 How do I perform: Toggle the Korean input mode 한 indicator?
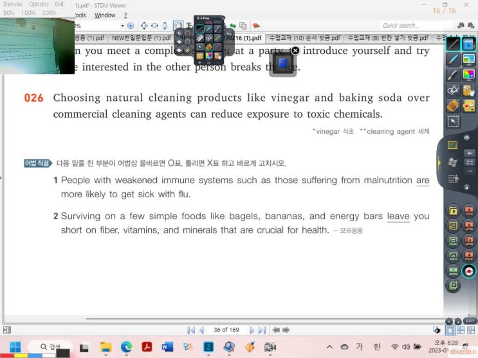coord(376,347)
